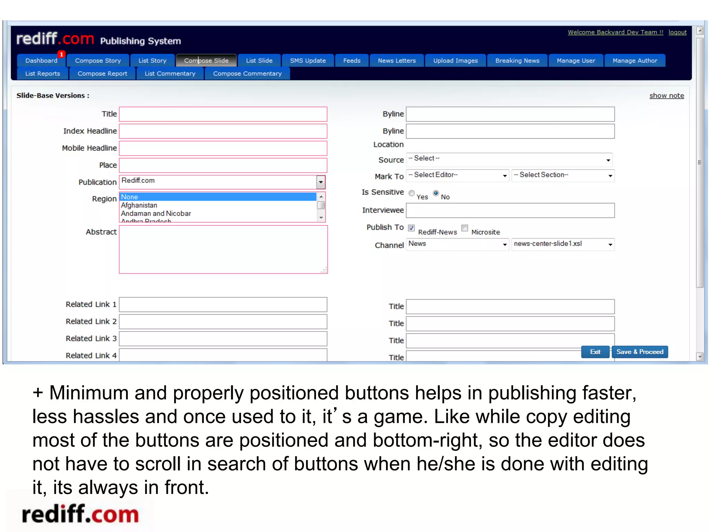The height and width of the screenshot is (532, 709).
Task: Select Afghanistan in the Region list
Action: coord(218,205)
